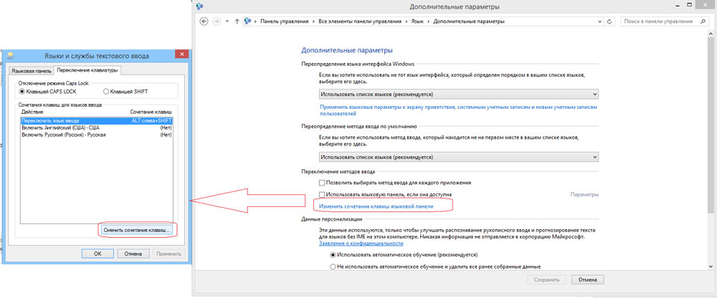The height and width of the screenshot is (298, 717).
Task: Go up one level with the Up arrow
Action: pos(237,21)
